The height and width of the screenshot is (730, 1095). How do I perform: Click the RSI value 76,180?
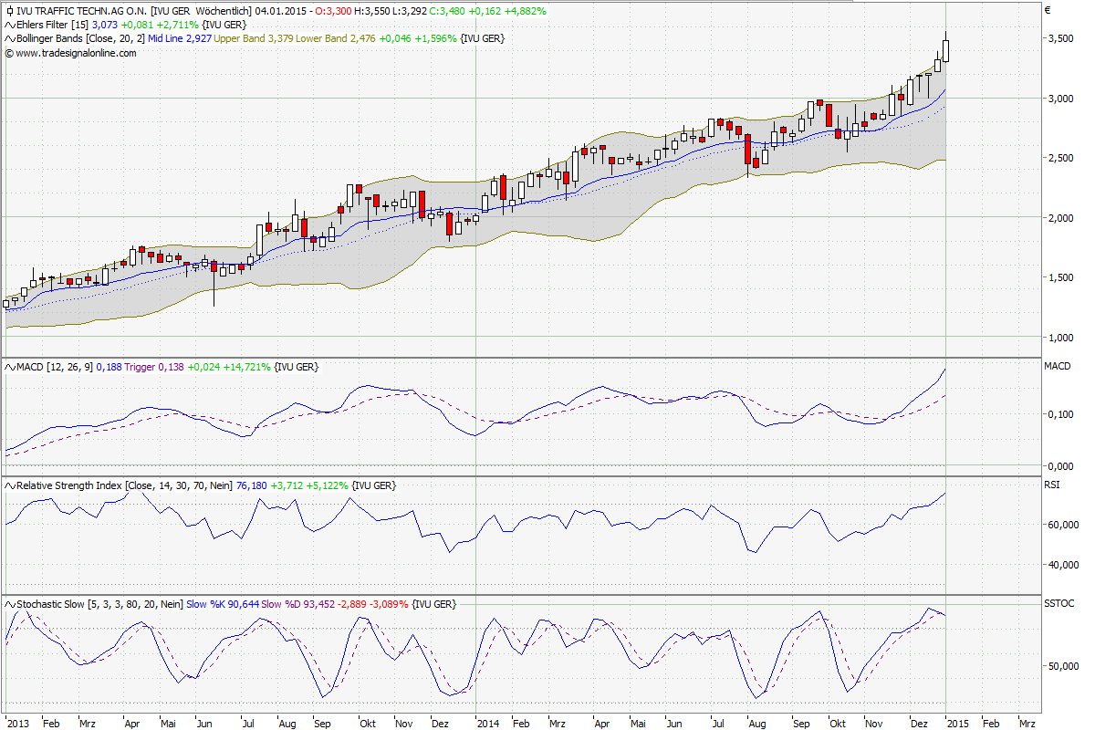coord(252,485)
